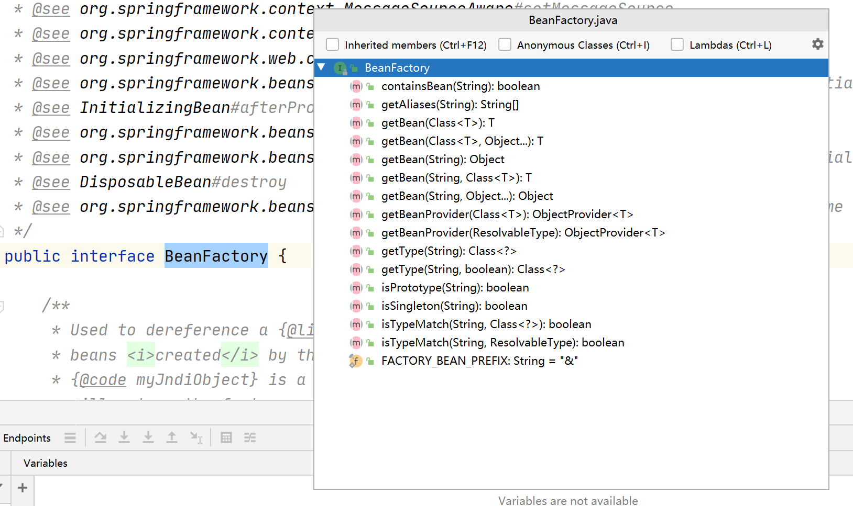Viewport: 853px width, 506px height.
Task: Open Evaluate Expression calculator icon
Action: coord(226,437)
